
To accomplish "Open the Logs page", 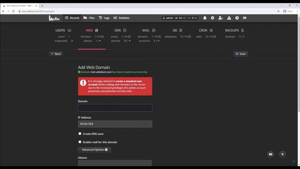I will pos(104,18).
